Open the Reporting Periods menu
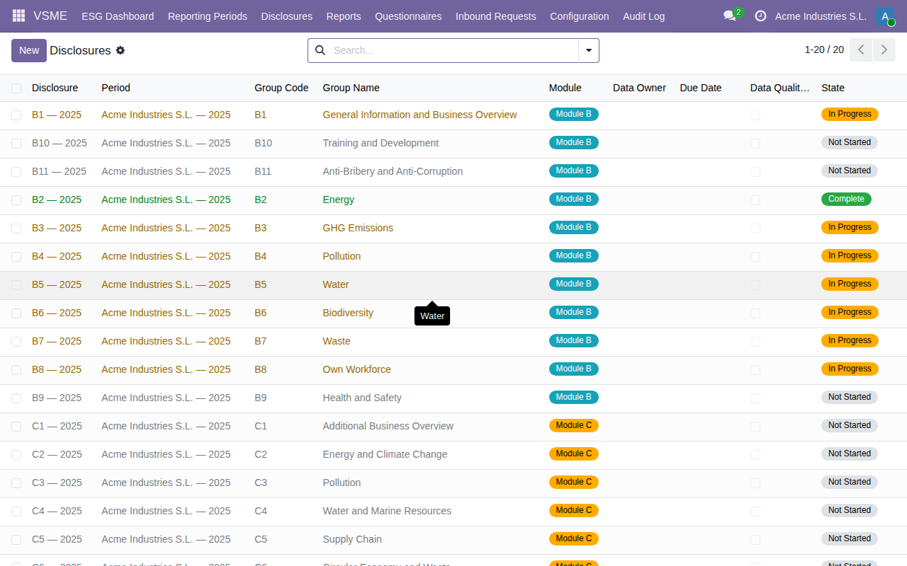 point(208,16)
